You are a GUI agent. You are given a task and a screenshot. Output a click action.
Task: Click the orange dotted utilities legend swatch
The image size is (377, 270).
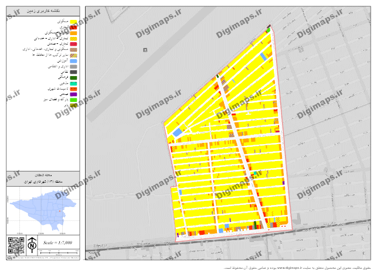click(73, 89)
